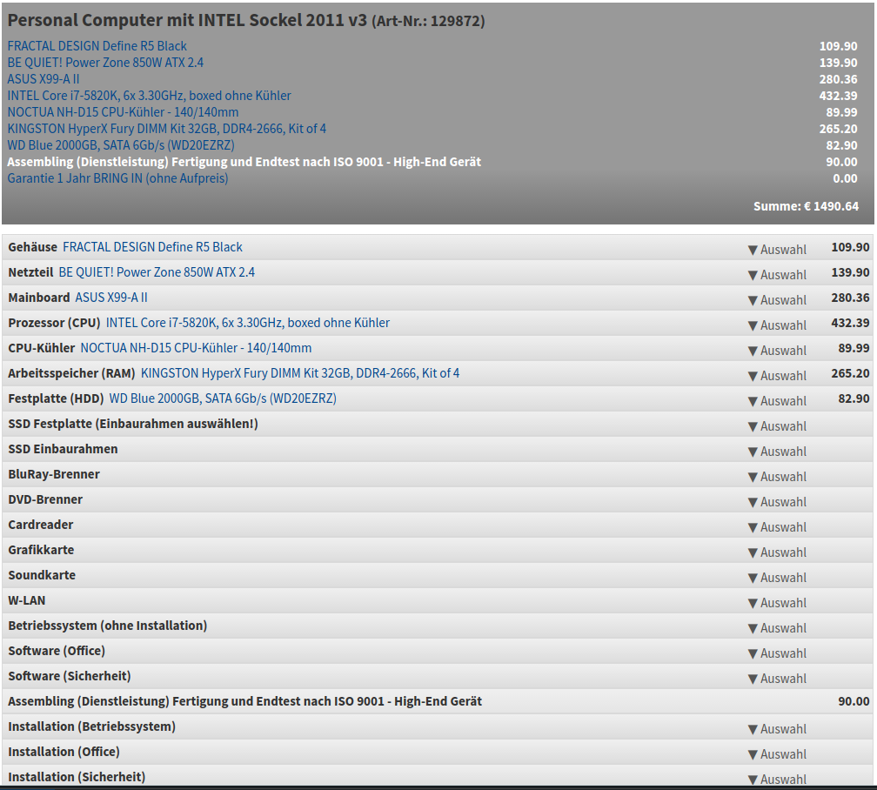
Task: Open NOCTUA NH-D15 summary link
Action: pyautogui.click(x=123, y=112)
